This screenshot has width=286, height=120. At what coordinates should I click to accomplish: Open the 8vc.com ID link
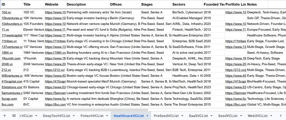click(x=7, y=104)
